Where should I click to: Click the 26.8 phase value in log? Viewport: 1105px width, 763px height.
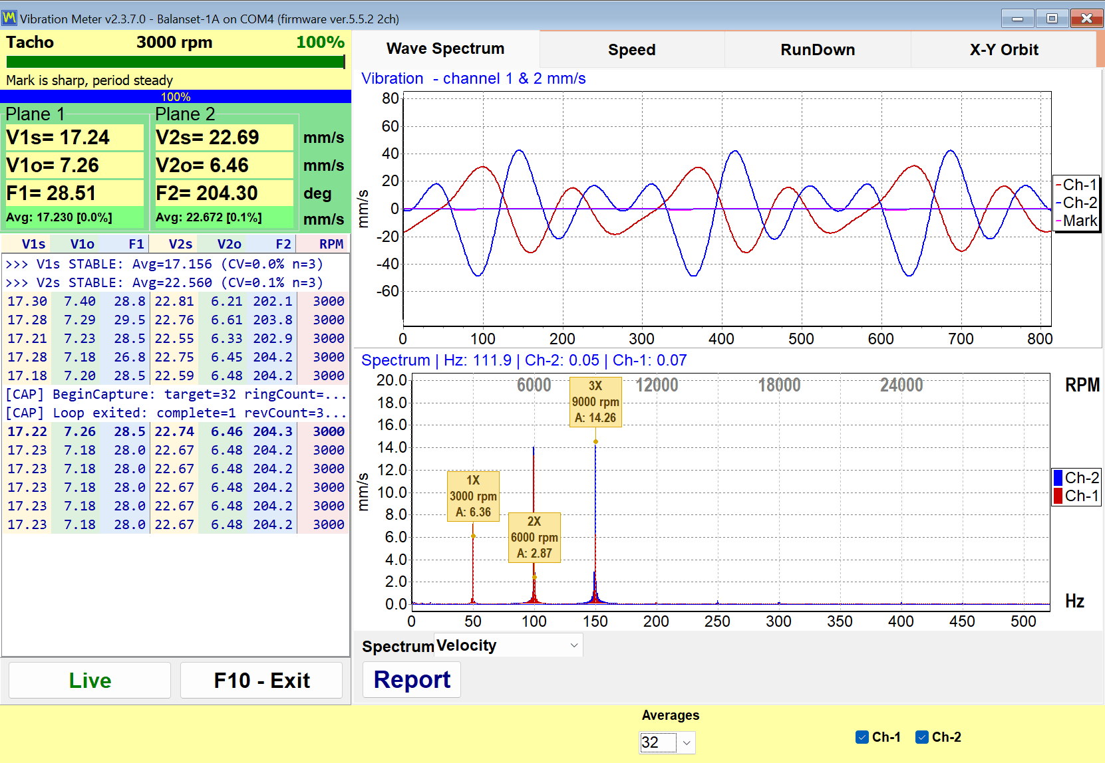click(129, 357)
